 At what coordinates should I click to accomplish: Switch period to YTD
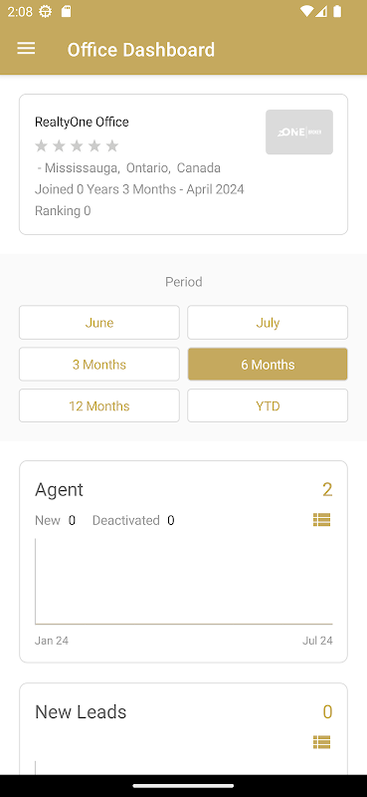[x=268, y=405]
